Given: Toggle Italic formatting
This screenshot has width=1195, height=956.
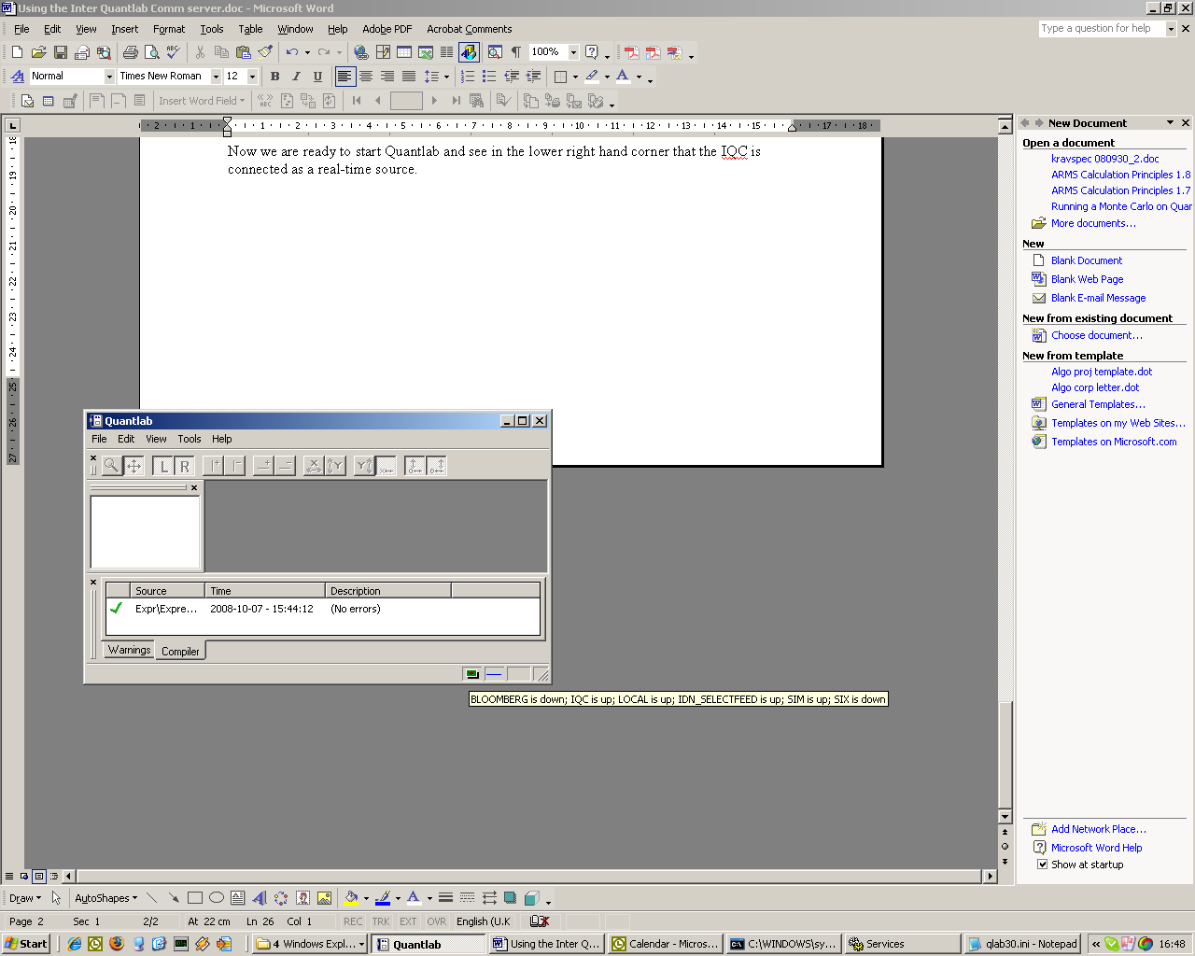Looking at the screenshot, I should pyautogui.click(x=296, y=77).
